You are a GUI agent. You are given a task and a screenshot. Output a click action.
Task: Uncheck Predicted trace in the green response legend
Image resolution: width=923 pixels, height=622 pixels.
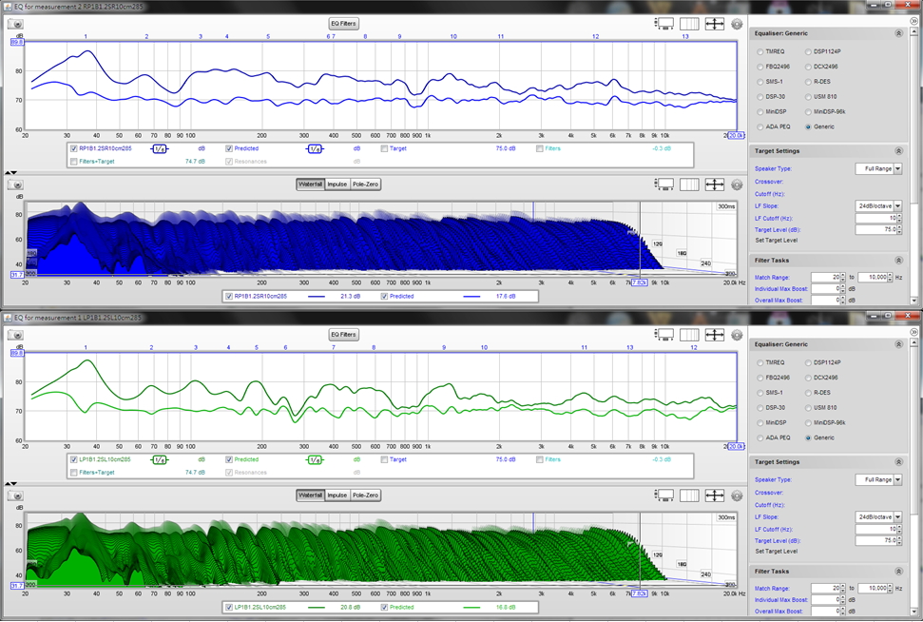point(229,459)
